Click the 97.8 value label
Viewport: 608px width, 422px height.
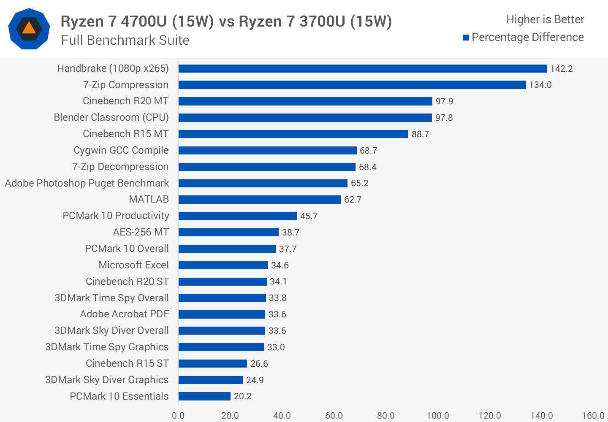[444, 118]
